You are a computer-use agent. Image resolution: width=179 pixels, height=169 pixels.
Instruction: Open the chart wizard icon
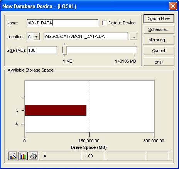pyautogui.click(x=13, y=156)
